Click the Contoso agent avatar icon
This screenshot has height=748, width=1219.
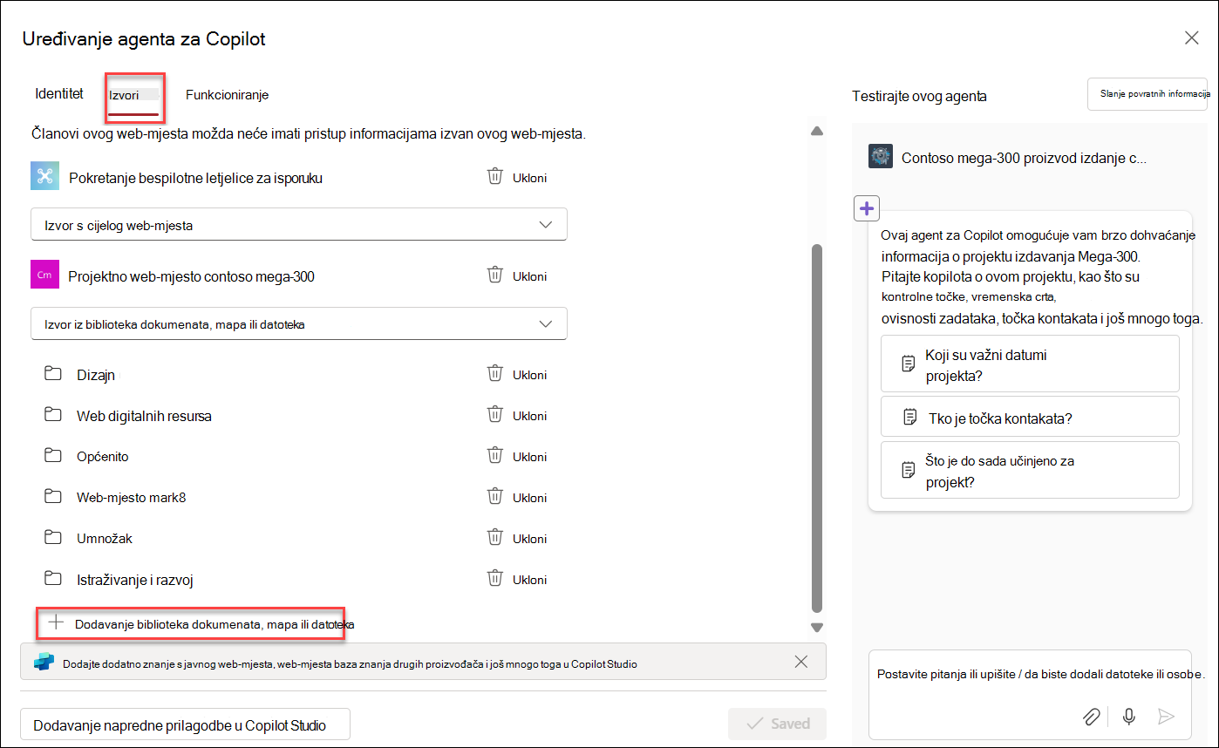point(881,157)
